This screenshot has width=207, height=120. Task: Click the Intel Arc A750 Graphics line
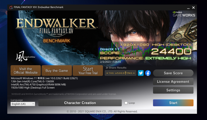coord(38,85)
